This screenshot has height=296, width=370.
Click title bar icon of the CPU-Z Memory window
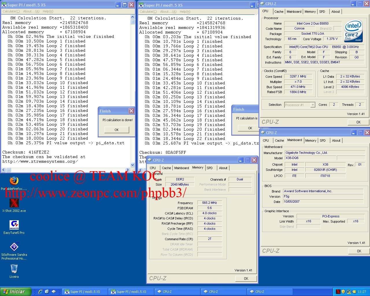(150, 160)
